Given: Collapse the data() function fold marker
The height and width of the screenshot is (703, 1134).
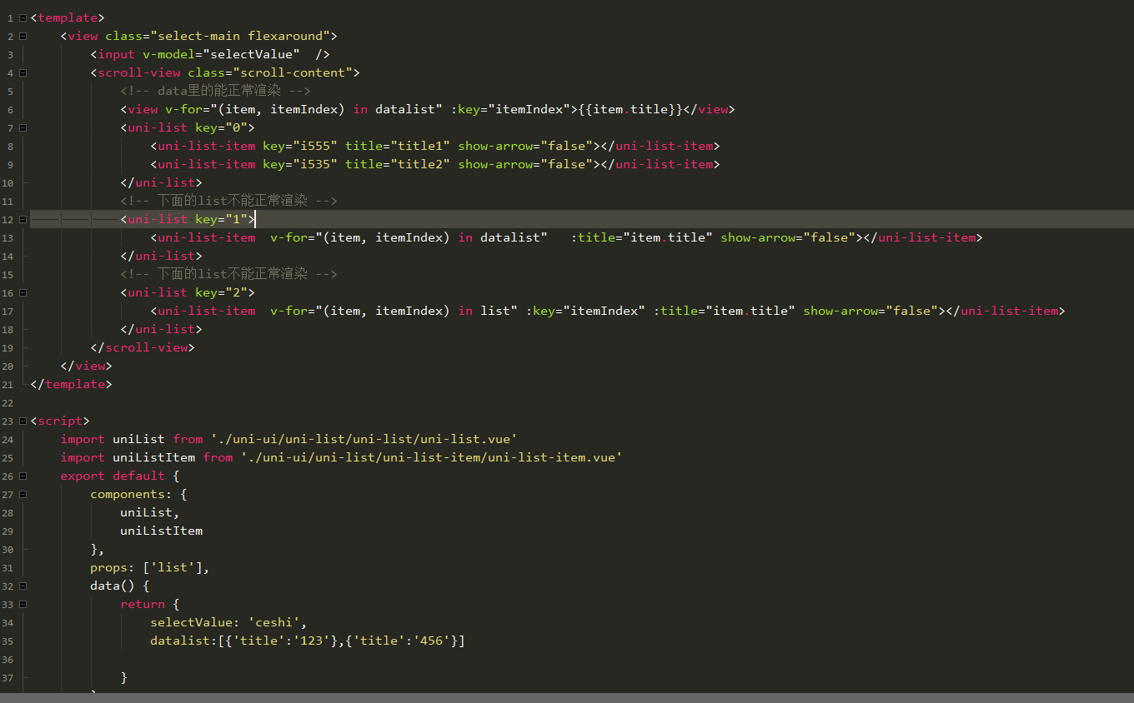Looking at the screenshot, I should [x=23, y=586].
